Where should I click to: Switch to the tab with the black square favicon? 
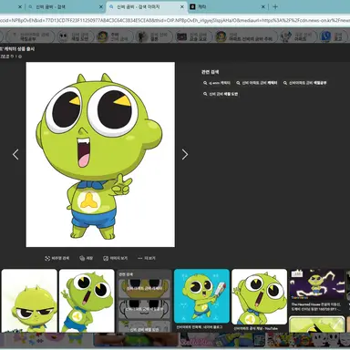pos(226,6)
